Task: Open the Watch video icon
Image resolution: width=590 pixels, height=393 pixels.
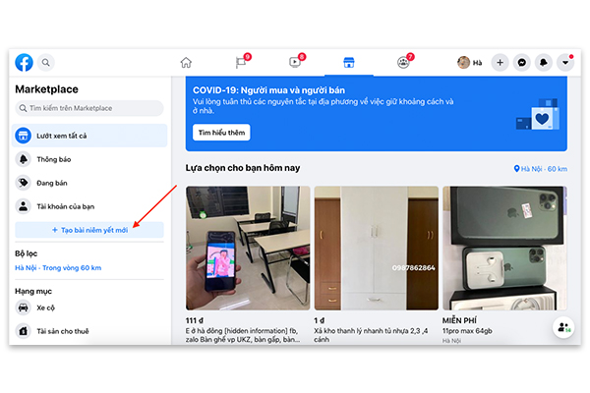Action: (295, 62)
